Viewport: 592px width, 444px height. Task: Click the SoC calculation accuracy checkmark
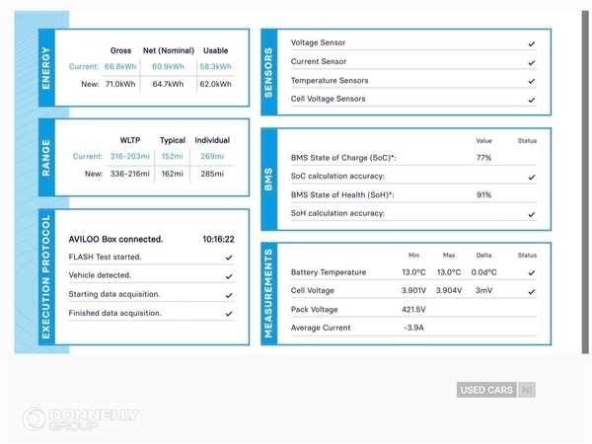(531, 177)
